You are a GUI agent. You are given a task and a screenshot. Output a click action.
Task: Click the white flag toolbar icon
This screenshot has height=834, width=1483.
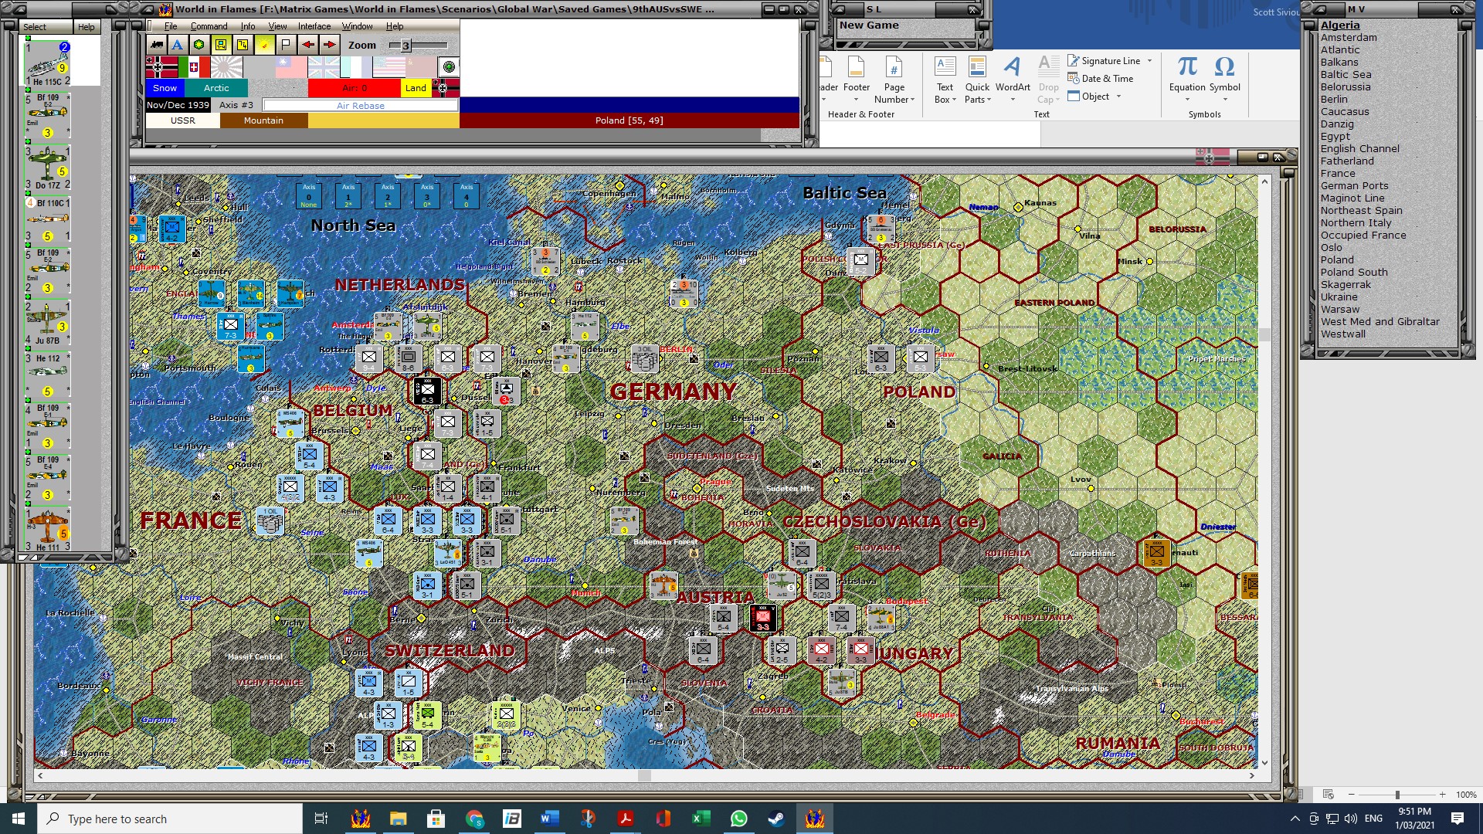coord(285,45)
